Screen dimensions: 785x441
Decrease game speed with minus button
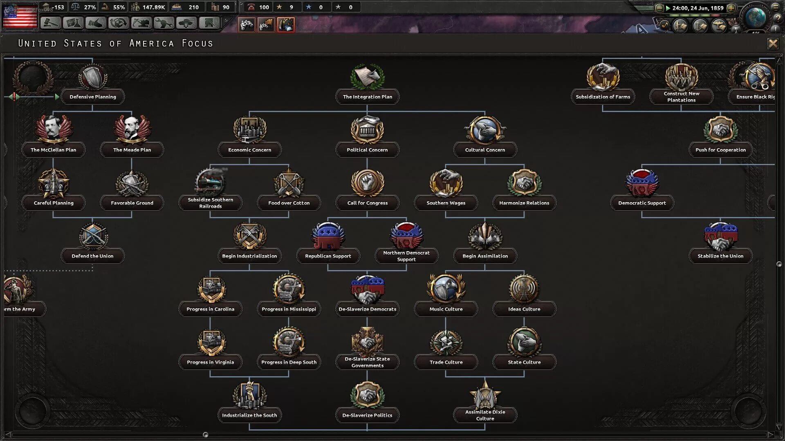[659, 8]
